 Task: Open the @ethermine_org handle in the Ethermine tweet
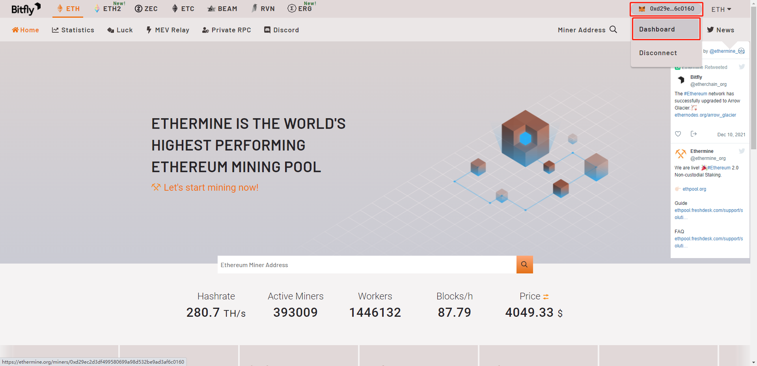[x=708, y=158]
